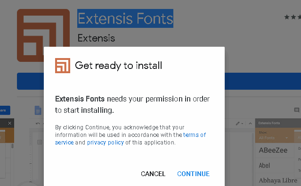Select the Abel font

(x=264, y=165)
